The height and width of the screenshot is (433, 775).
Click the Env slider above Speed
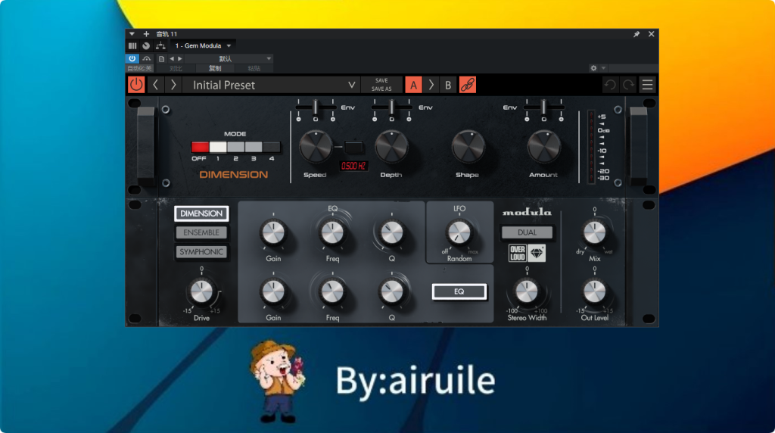[316, 107]
